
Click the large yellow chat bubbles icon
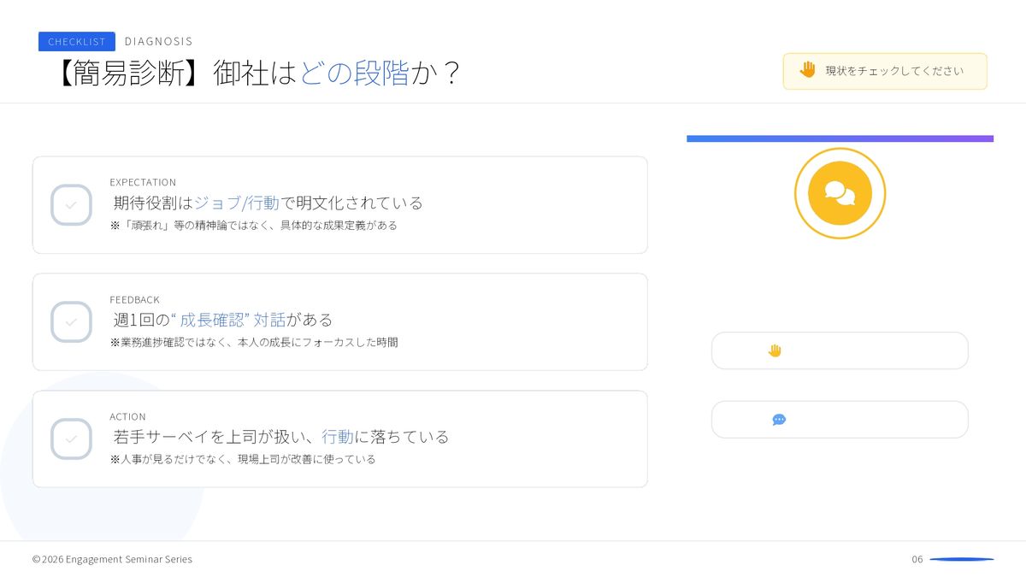click(840, 193)
